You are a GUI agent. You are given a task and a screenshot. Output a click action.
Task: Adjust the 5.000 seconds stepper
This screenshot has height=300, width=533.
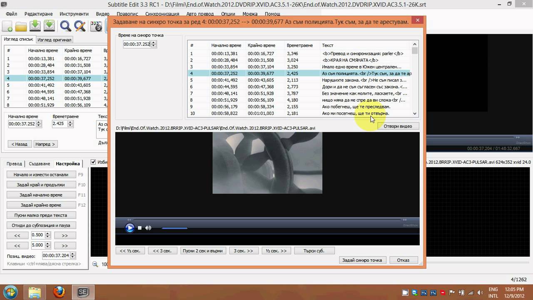pyautogui.click(x=48, y=245)
